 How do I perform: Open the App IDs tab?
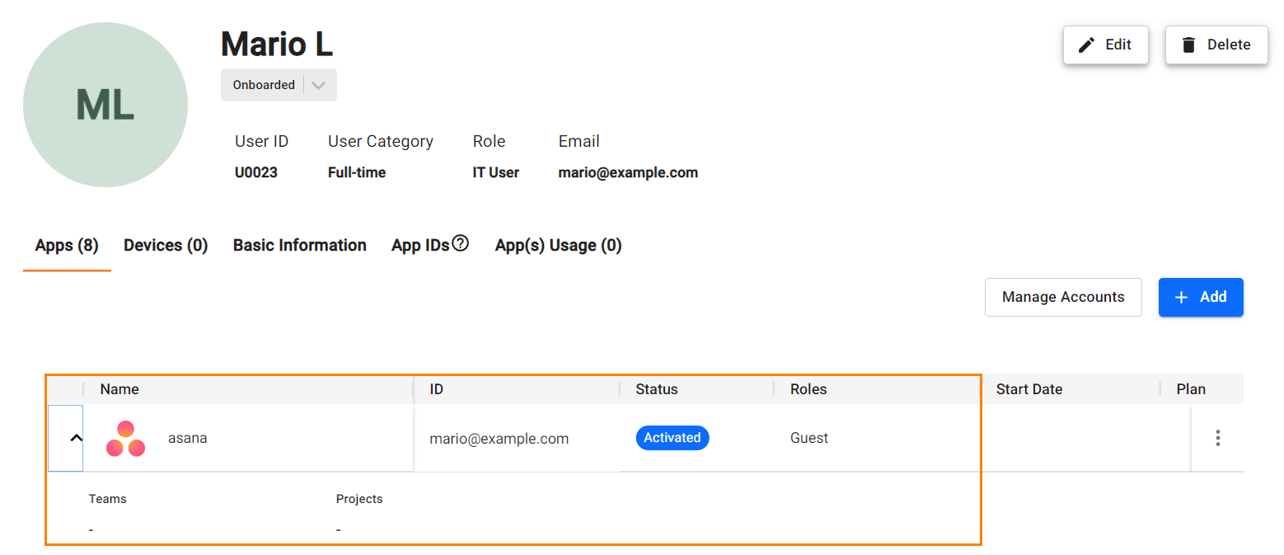point(420,245)
